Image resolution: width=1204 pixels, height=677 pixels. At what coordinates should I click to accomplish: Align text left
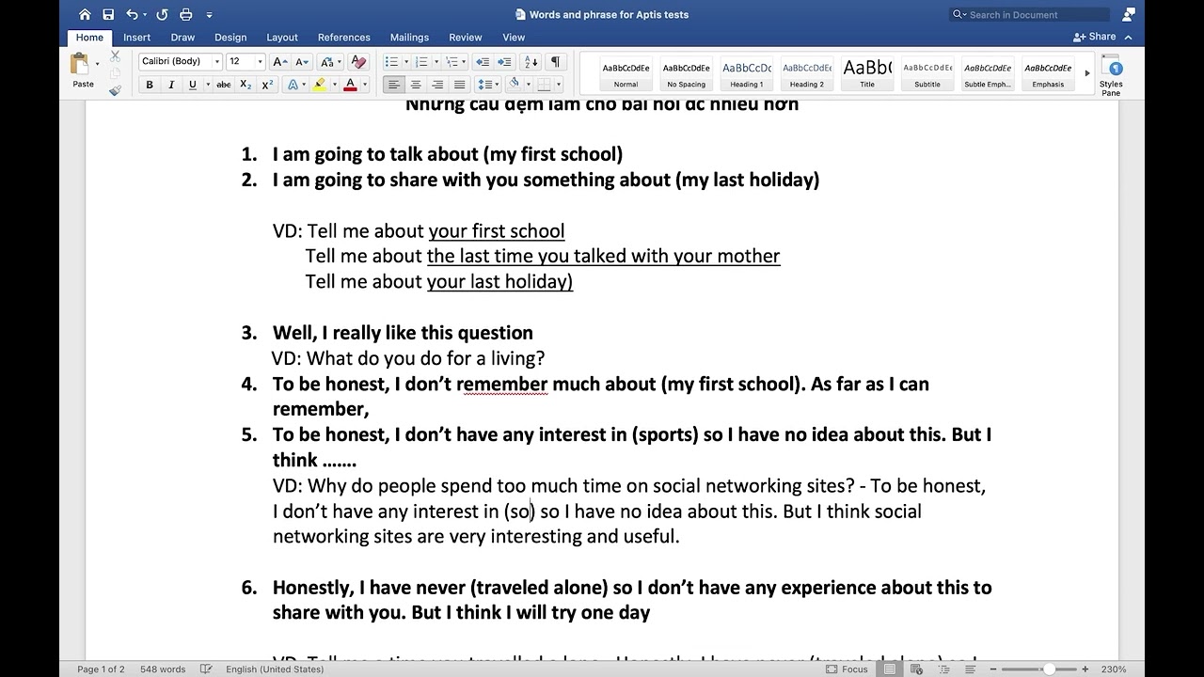pyautogui.click(x=393, y=85)
